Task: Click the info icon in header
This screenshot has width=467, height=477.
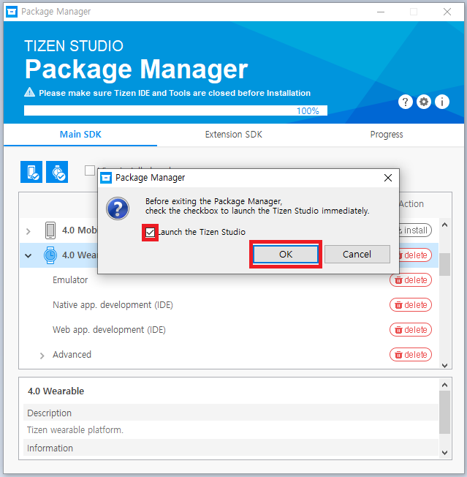Action: click(442, 102)
